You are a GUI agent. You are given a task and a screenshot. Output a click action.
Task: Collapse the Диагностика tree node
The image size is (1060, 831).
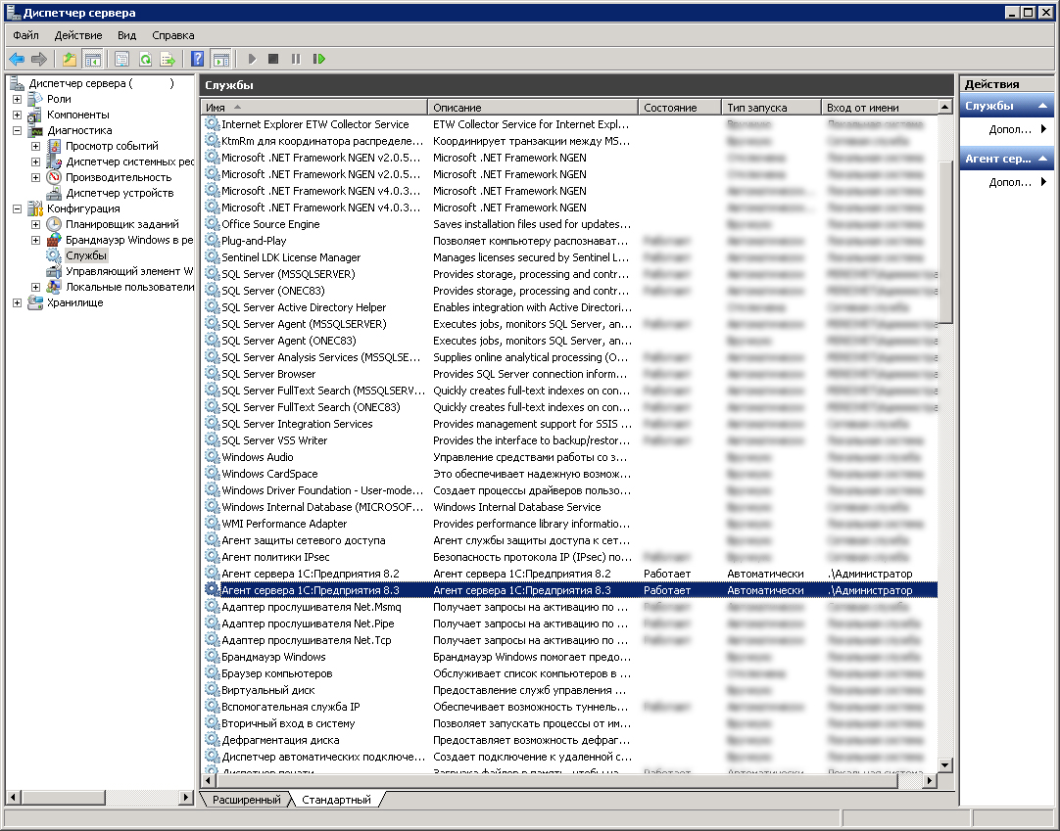click(17, 130)
